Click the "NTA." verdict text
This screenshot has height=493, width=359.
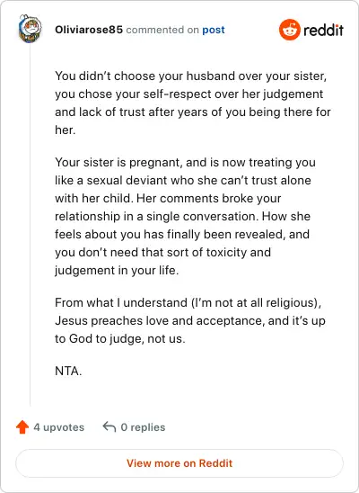(x=68, y=371)
